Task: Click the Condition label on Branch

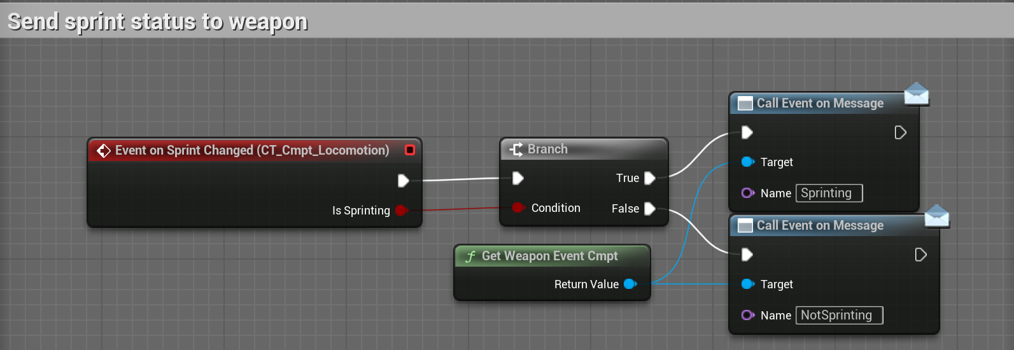Action: pyautogui.click(x=556, y=208)
